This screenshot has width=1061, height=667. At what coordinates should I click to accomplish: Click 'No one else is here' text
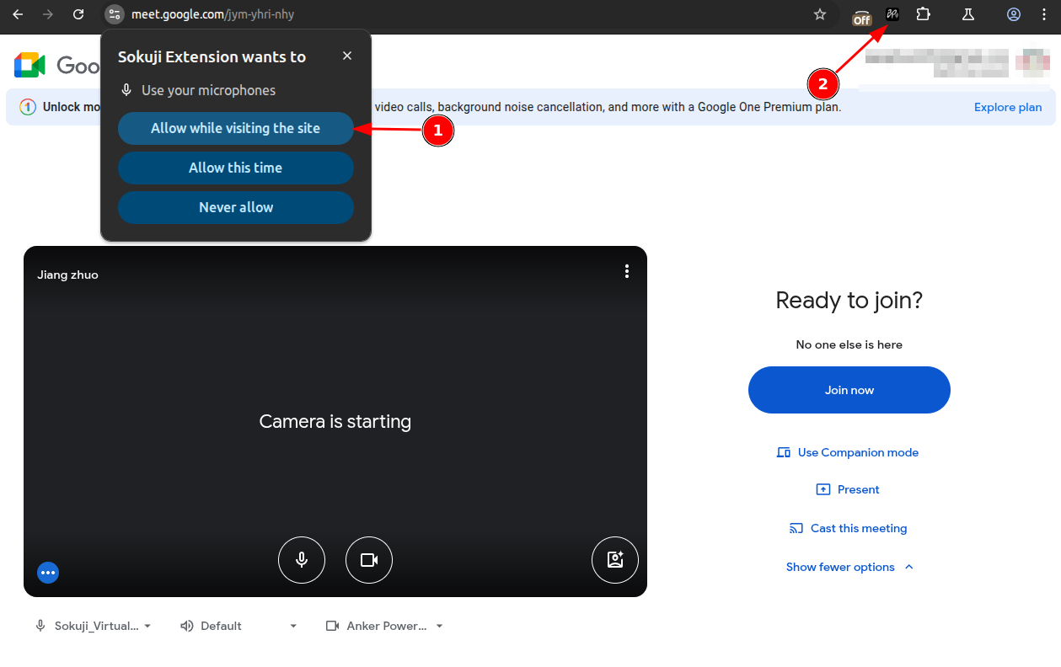pos(849,344)
